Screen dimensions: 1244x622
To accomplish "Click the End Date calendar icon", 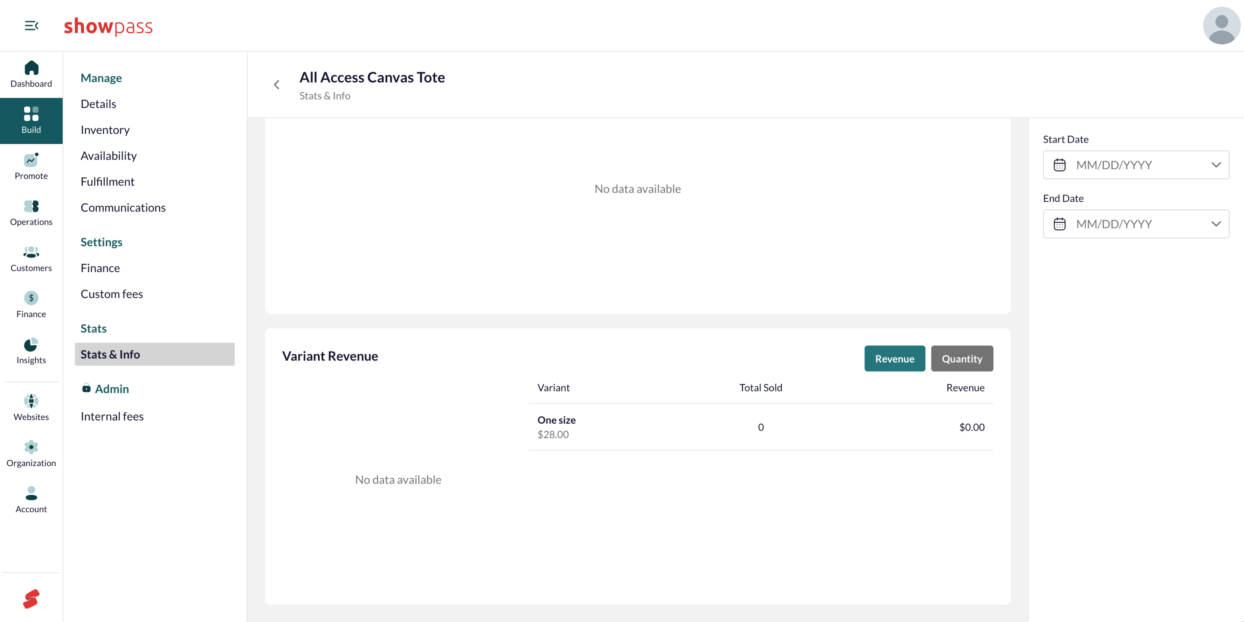I will [1060, 224].
